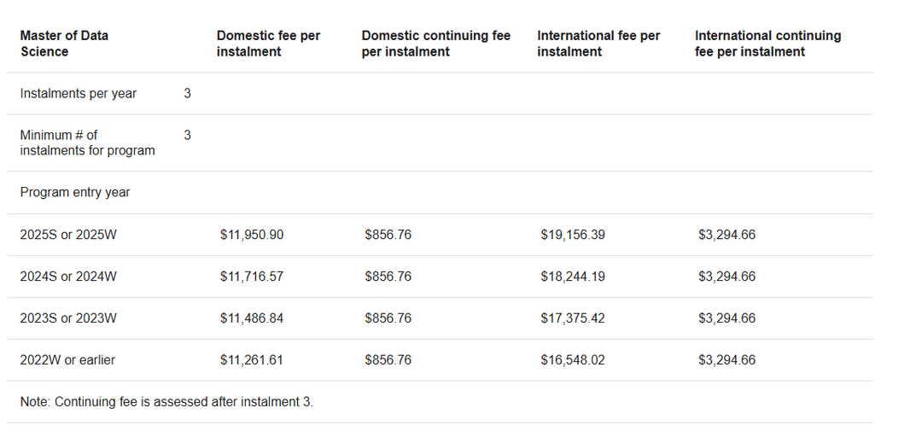This screenshot has height=443, width=922.
Task: Click the $19,156.39 international fee cell
Action: click(x=573, y=235)
